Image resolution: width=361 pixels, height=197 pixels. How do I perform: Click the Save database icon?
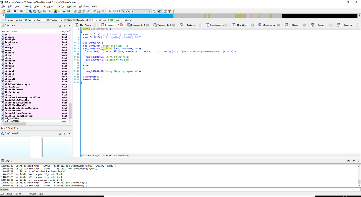pos(8,11)
